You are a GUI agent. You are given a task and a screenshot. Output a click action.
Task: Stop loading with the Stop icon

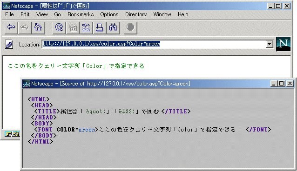pos(130,27)
